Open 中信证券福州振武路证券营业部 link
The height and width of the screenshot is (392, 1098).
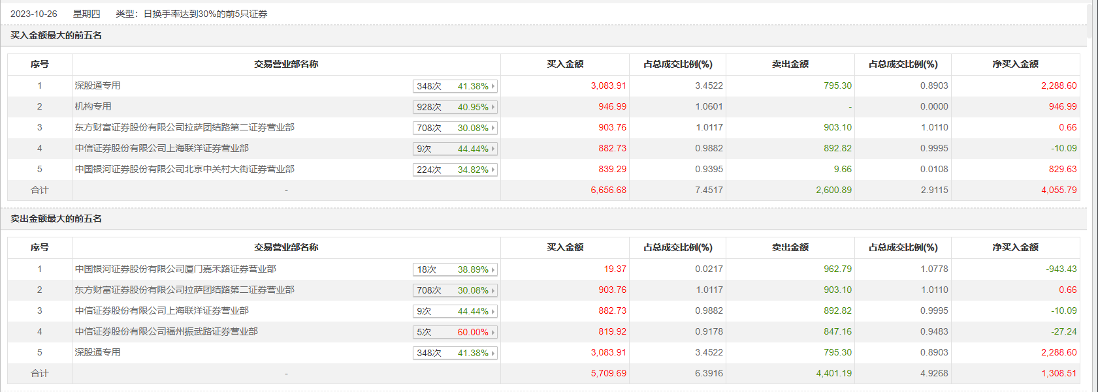point(166,331)
